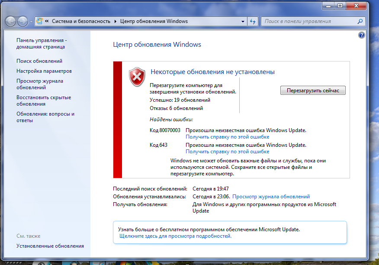
Task: Click 'Просмотр журнала обновлений' link near 23:06
Action: point(271,197)
